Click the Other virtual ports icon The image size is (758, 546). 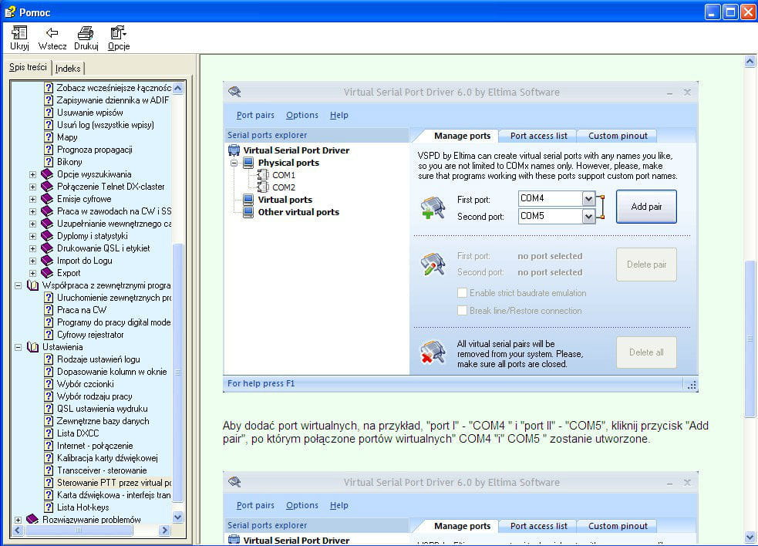(x=248, y=212)
